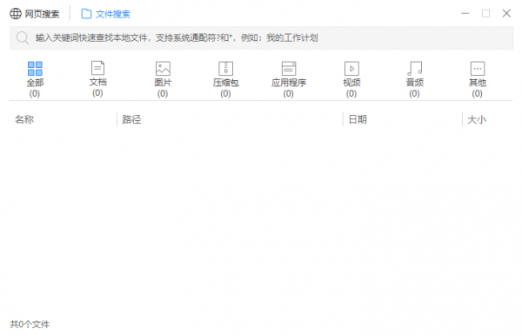Screen dimensions: 522x336
Task: Click the magnifier search icon
Action: point(23,37)
